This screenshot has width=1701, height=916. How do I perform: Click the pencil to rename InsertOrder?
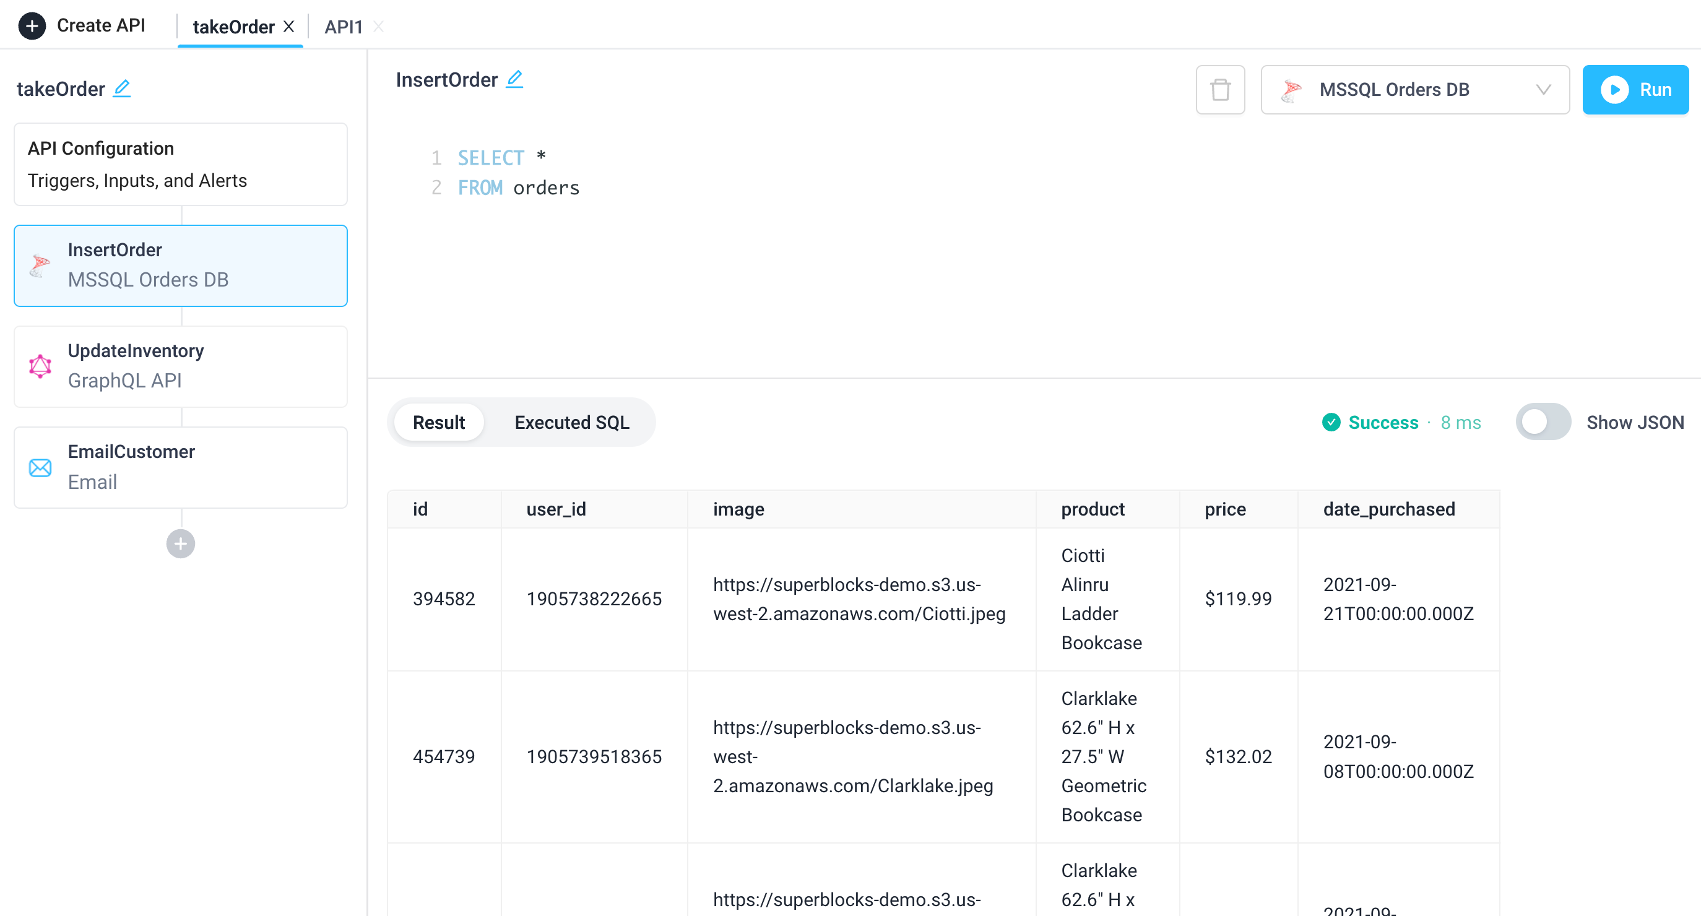click(x=514, y=79)
